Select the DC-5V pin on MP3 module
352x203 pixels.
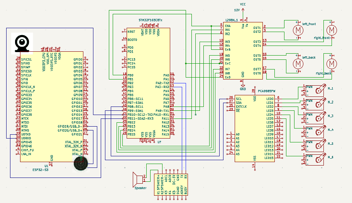(174, 180)
